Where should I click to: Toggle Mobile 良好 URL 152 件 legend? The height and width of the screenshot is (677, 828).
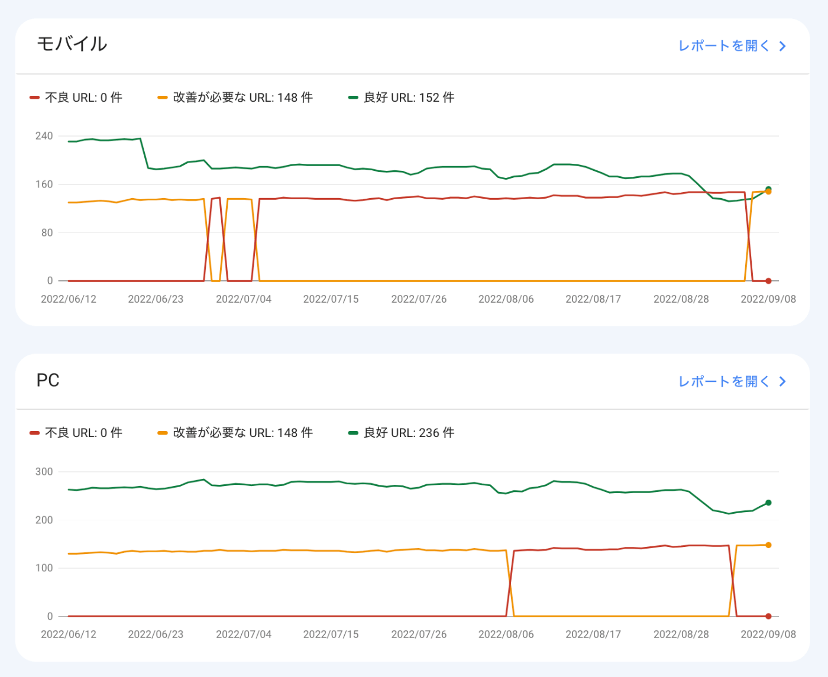pos(402,98)
